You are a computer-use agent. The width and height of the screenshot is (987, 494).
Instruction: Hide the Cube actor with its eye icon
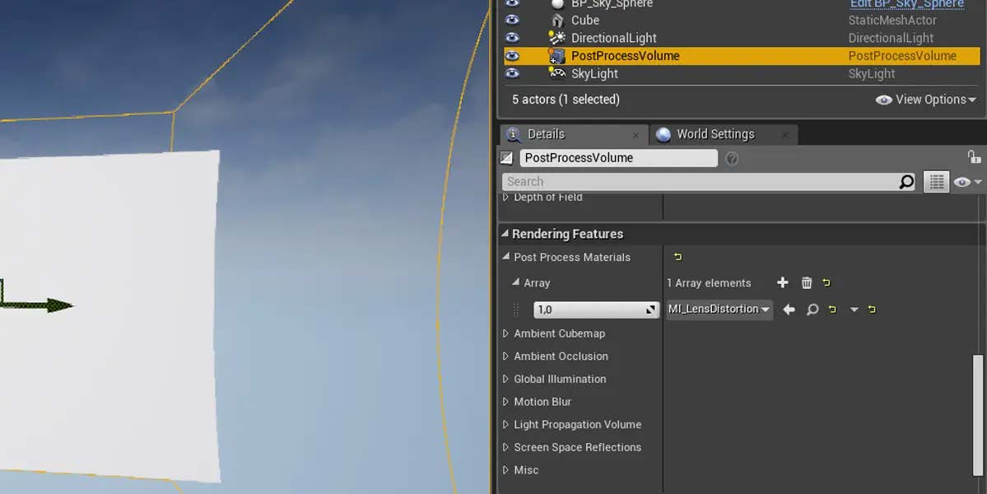click(512, 20)
